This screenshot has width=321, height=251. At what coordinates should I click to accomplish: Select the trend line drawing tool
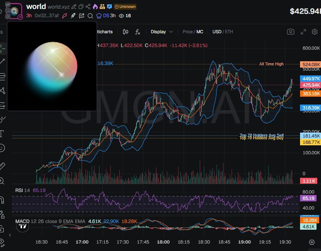3,61
